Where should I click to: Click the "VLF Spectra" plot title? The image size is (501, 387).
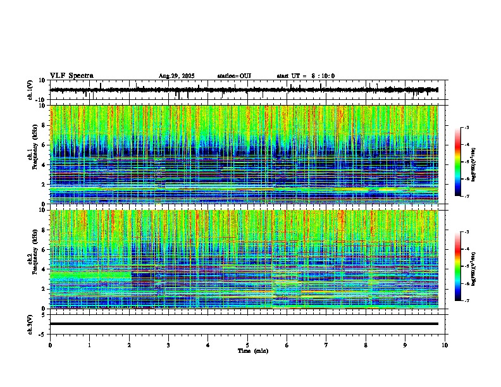point(71,76)
